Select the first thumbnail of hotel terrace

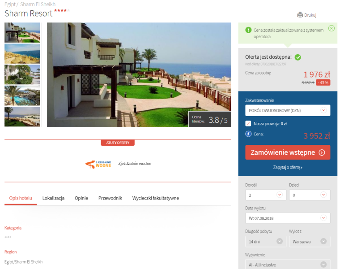pos(22,32)
